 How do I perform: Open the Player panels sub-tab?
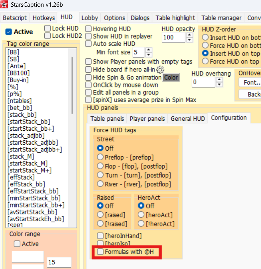tap(147, 118)
